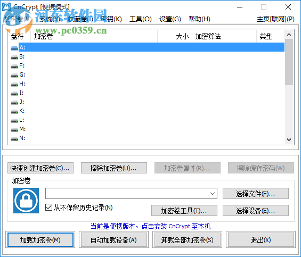Select drive letter A: text row

[x=151, y=47]
